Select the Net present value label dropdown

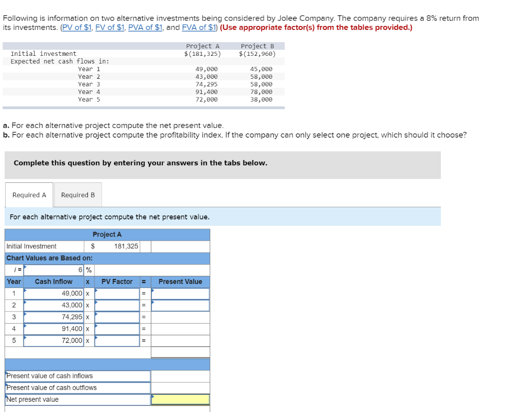[x=78, y=400]
